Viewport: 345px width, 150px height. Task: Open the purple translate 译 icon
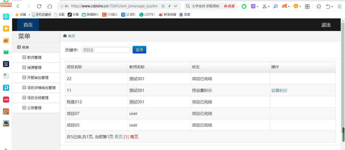(253, 6)
